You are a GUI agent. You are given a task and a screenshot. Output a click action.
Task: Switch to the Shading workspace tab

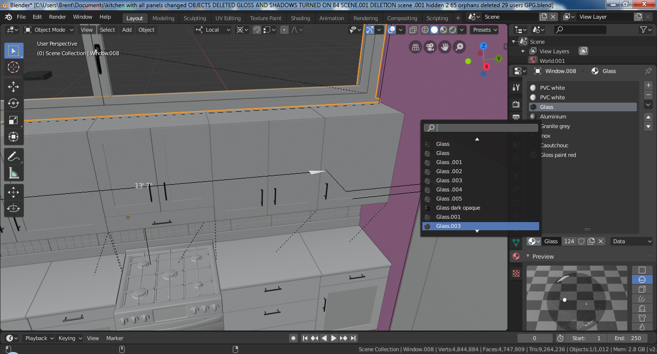300,18
